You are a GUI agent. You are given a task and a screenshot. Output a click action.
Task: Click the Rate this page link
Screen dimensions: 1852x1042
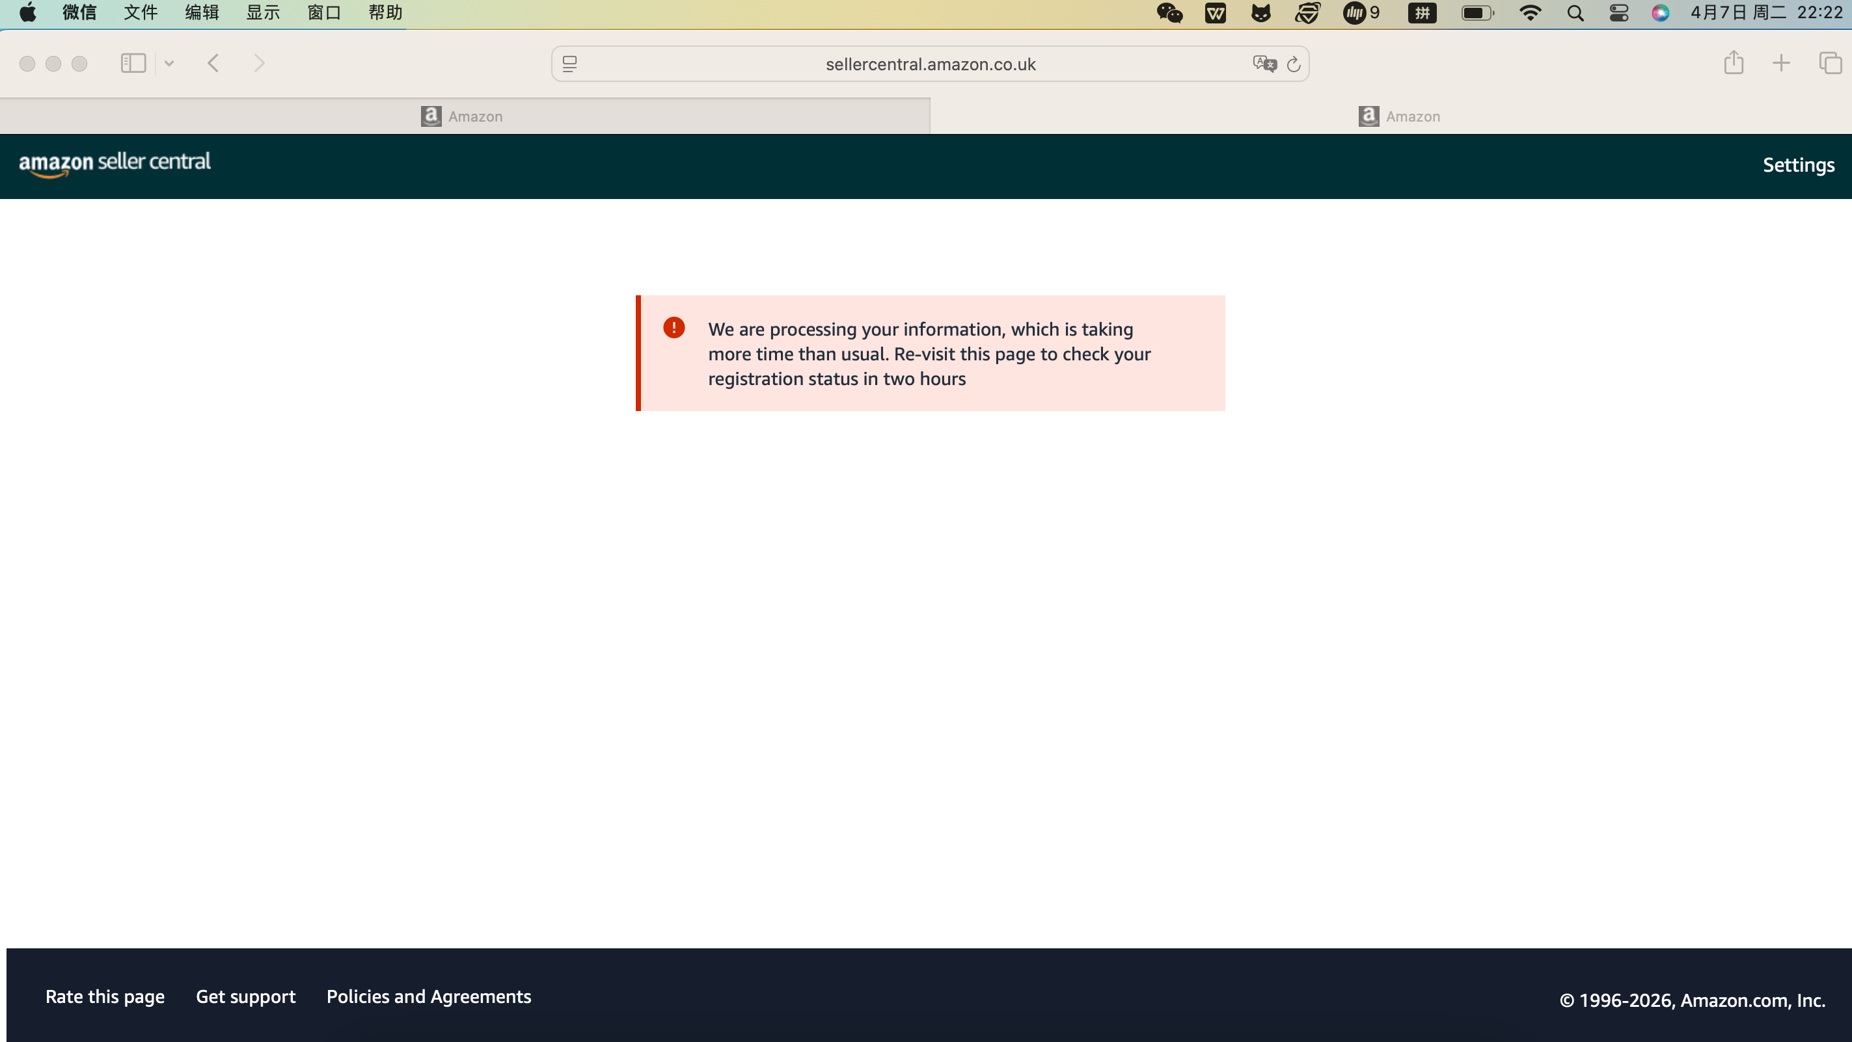[x=105, y=996]
